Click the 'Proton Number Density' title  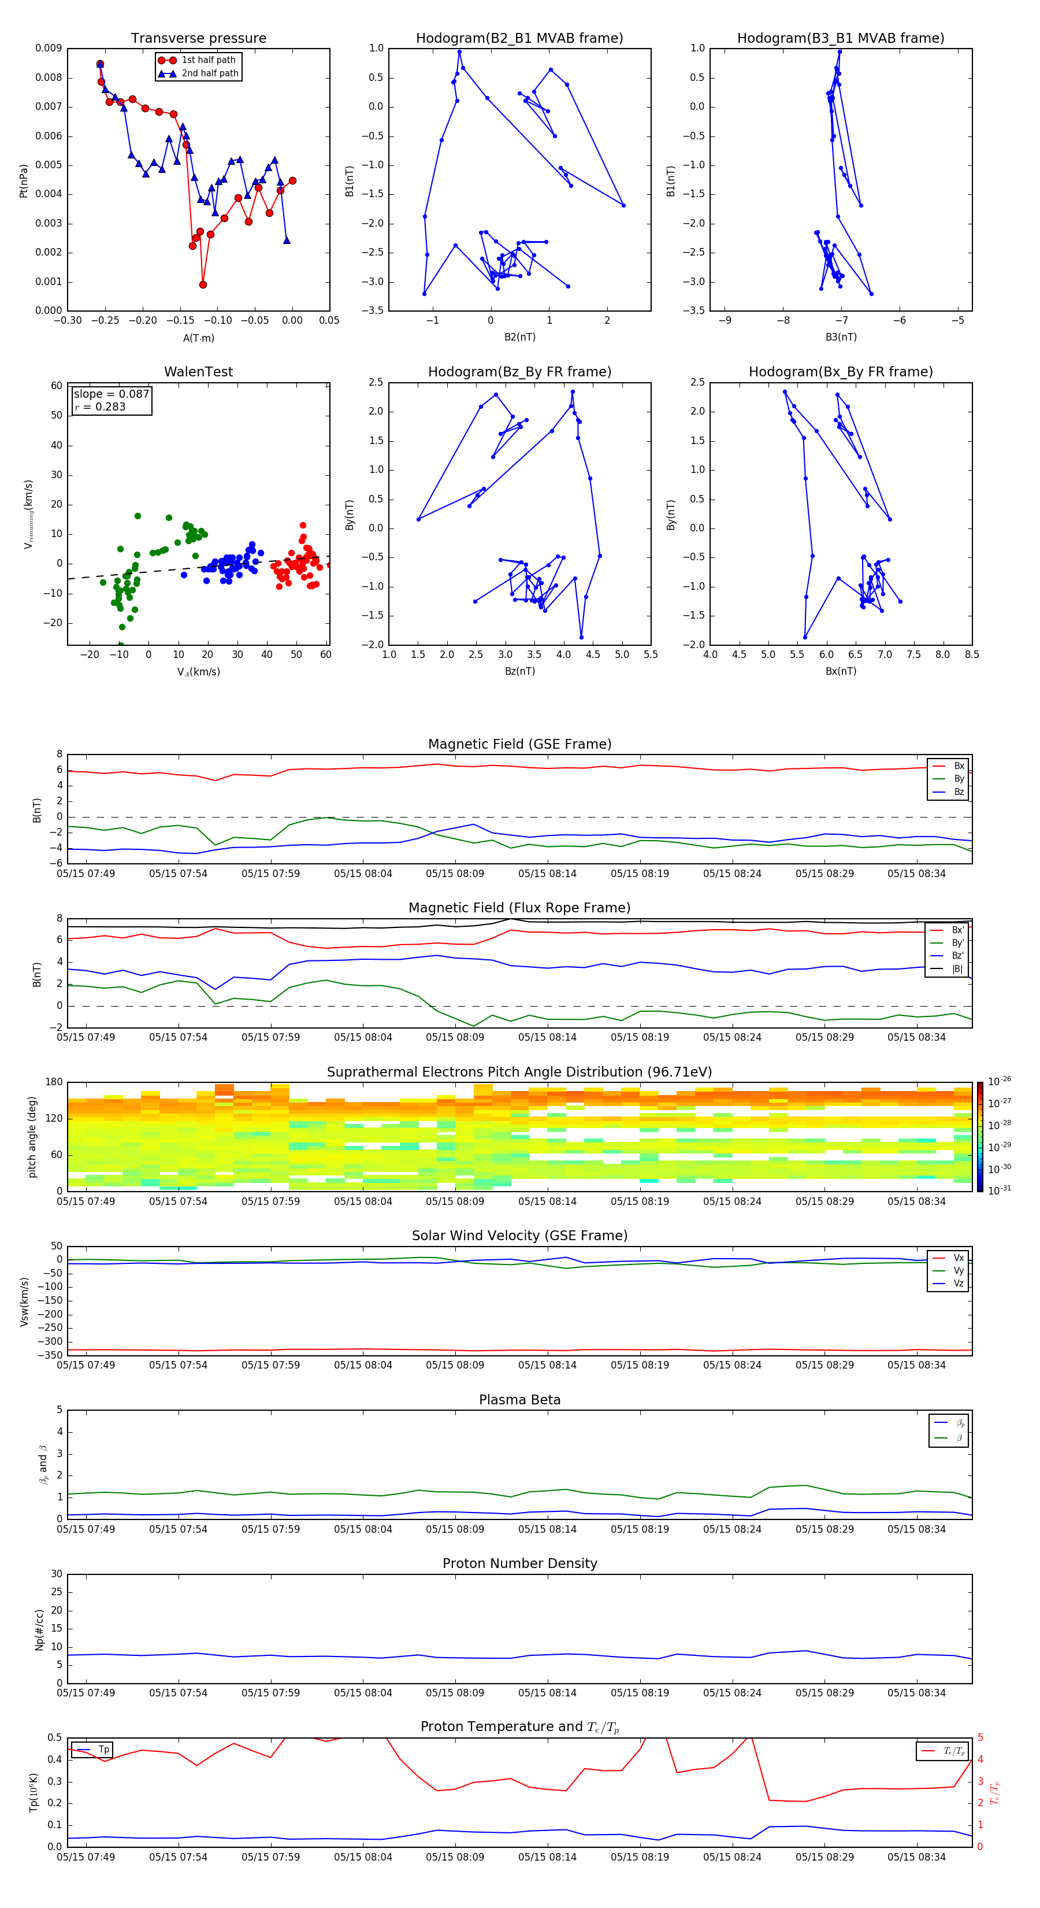point(519,1565)
